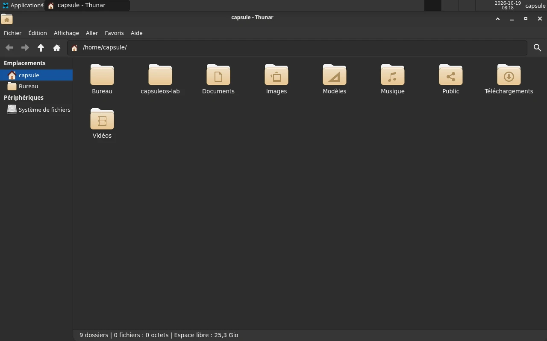The height and width of the screenshot is (341, 547).
Task: Select Bureau in the Emplacements sidebar
Action: click(36, 86)
